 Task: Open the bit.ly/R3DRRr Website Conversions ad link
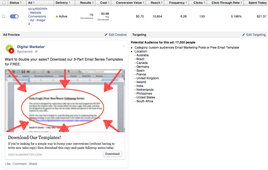(38, 16)
